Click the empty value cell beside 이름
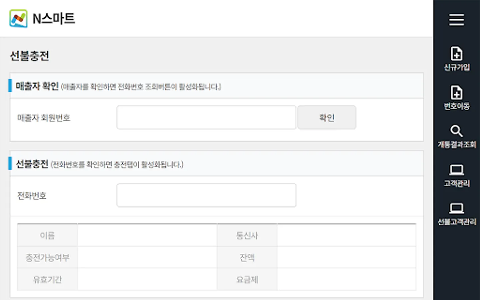The width and height of the screenshot is (480, 300). [147, 235]
